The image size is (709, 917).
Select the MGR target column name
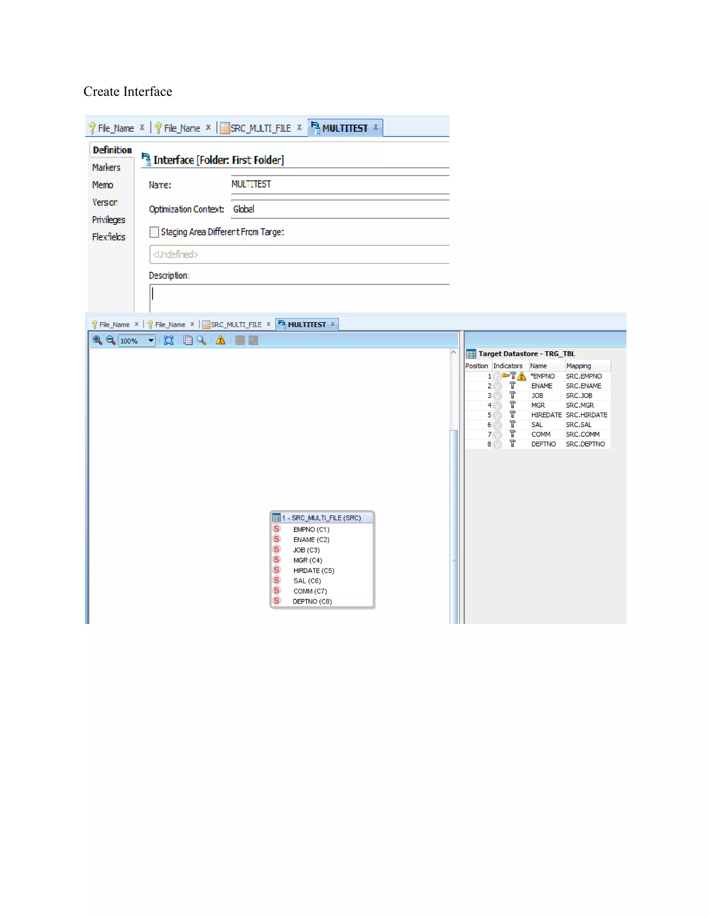(x=538, y=405)
